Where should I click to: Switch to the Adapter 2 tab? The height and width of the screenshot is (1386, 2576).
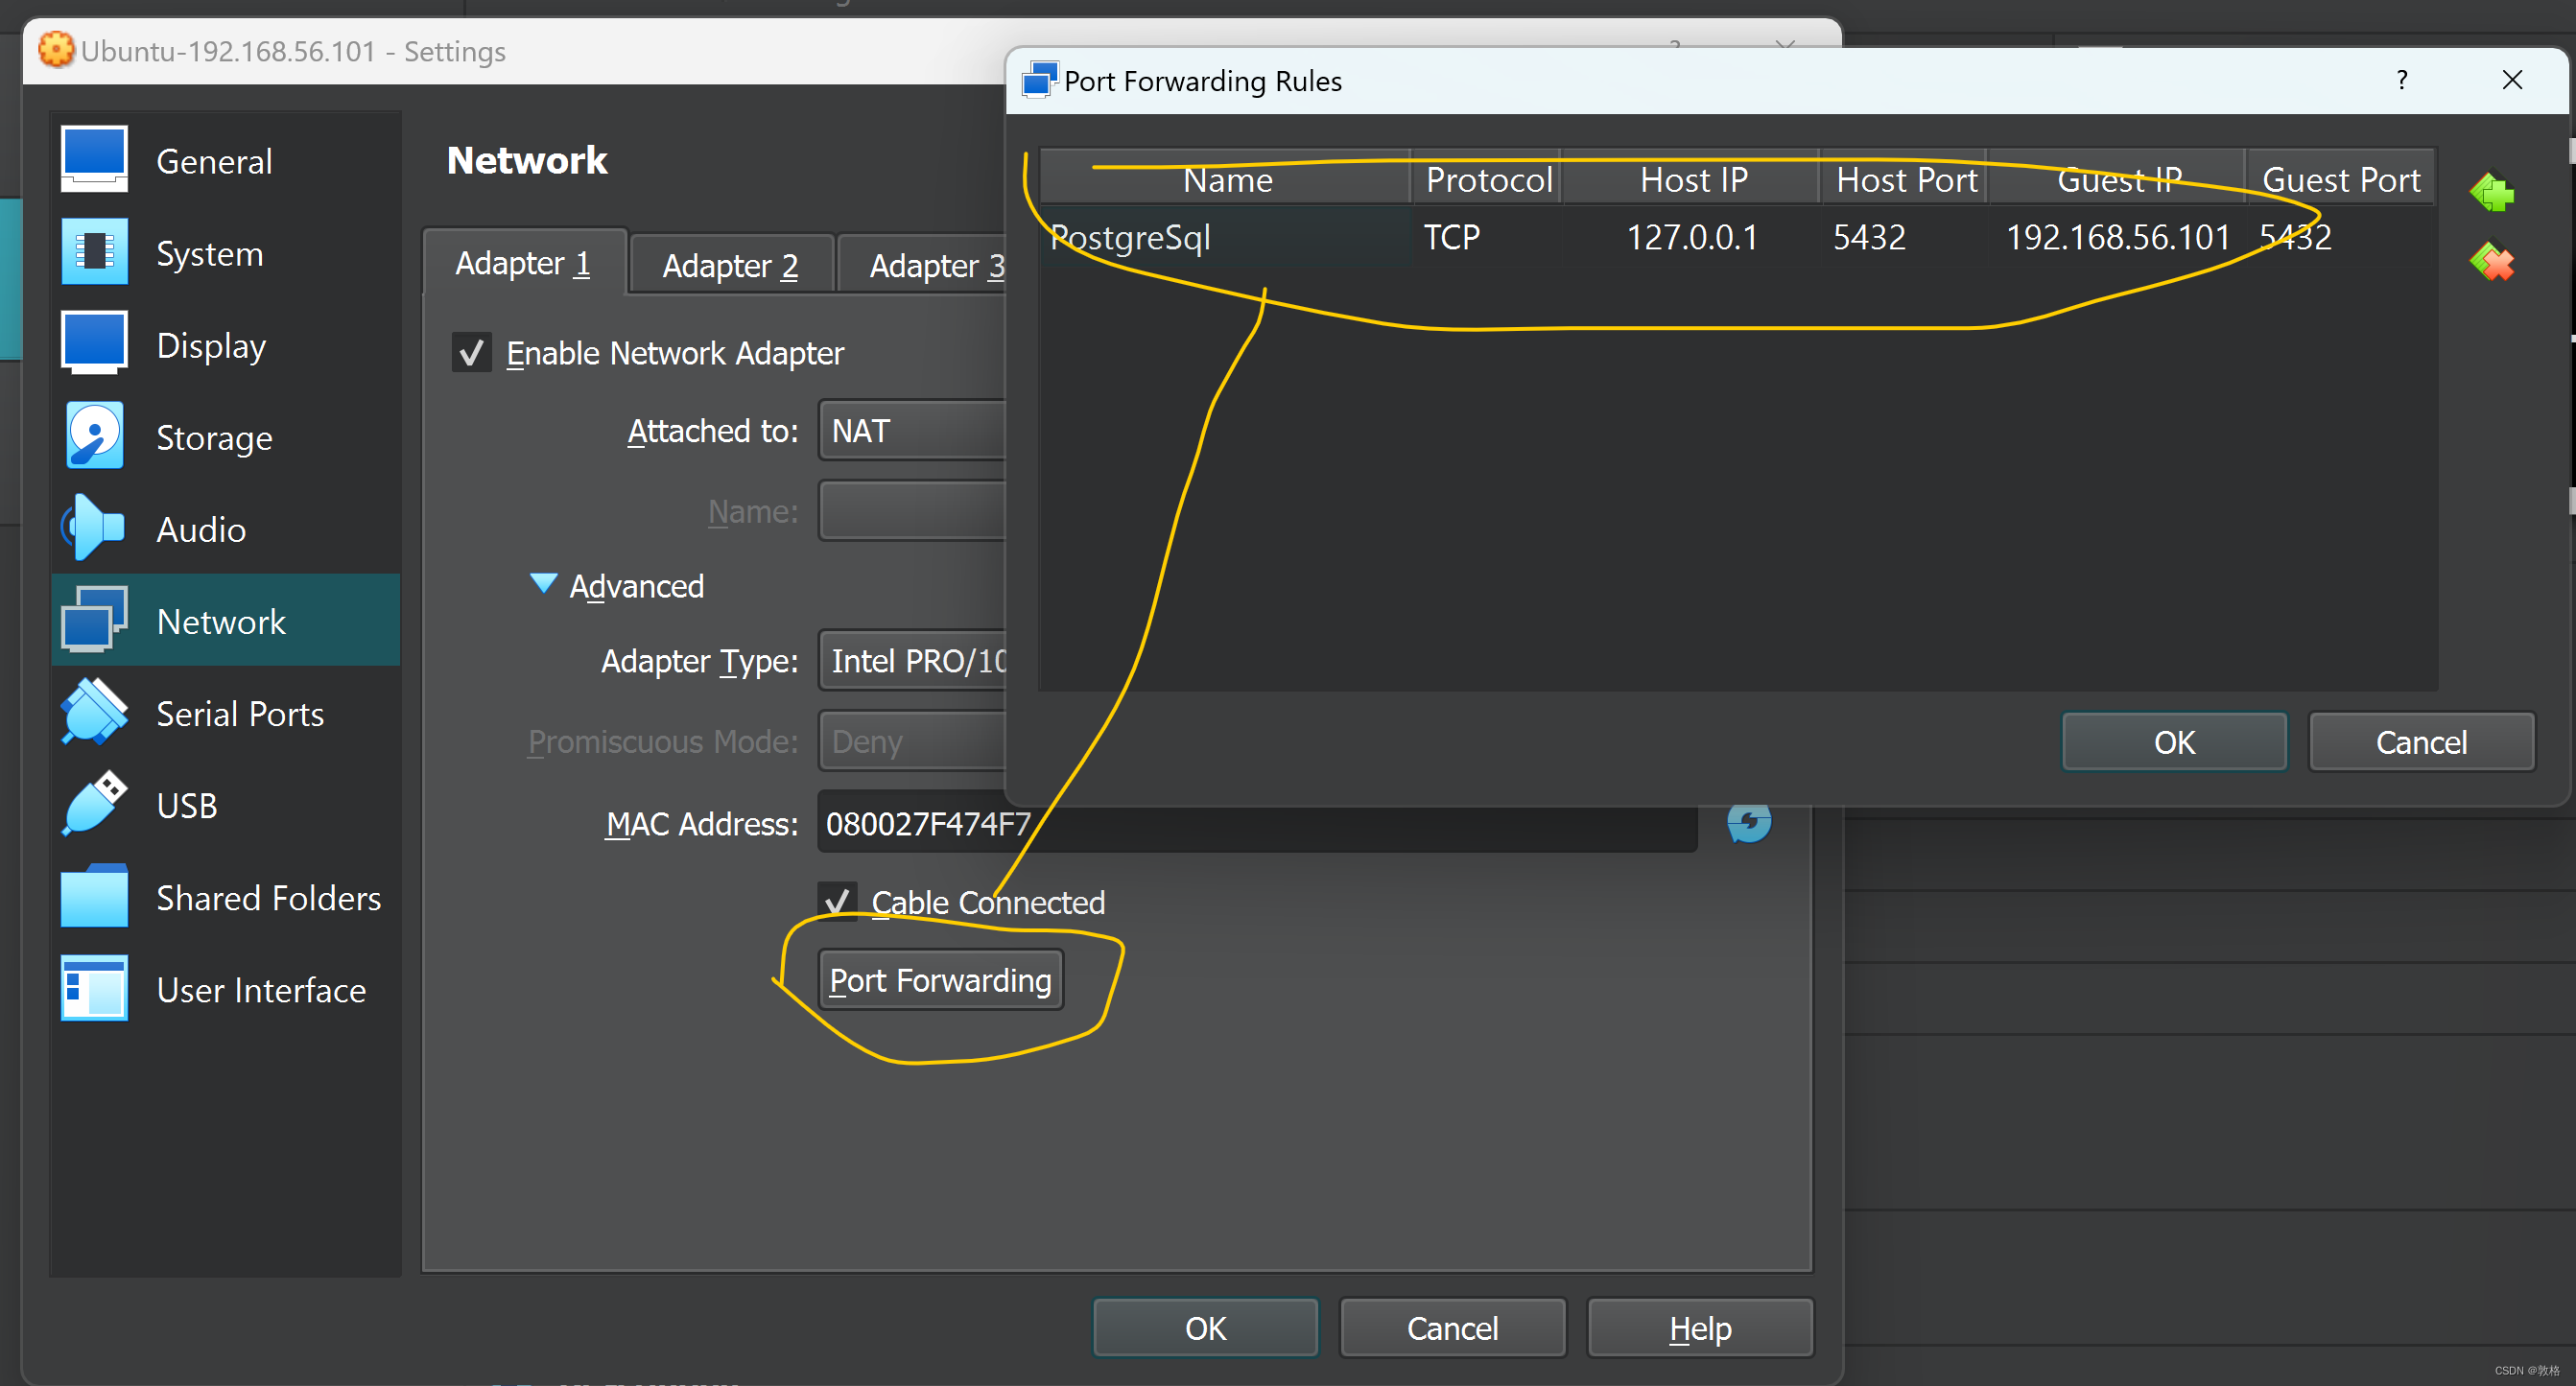[x=730, y=266]
